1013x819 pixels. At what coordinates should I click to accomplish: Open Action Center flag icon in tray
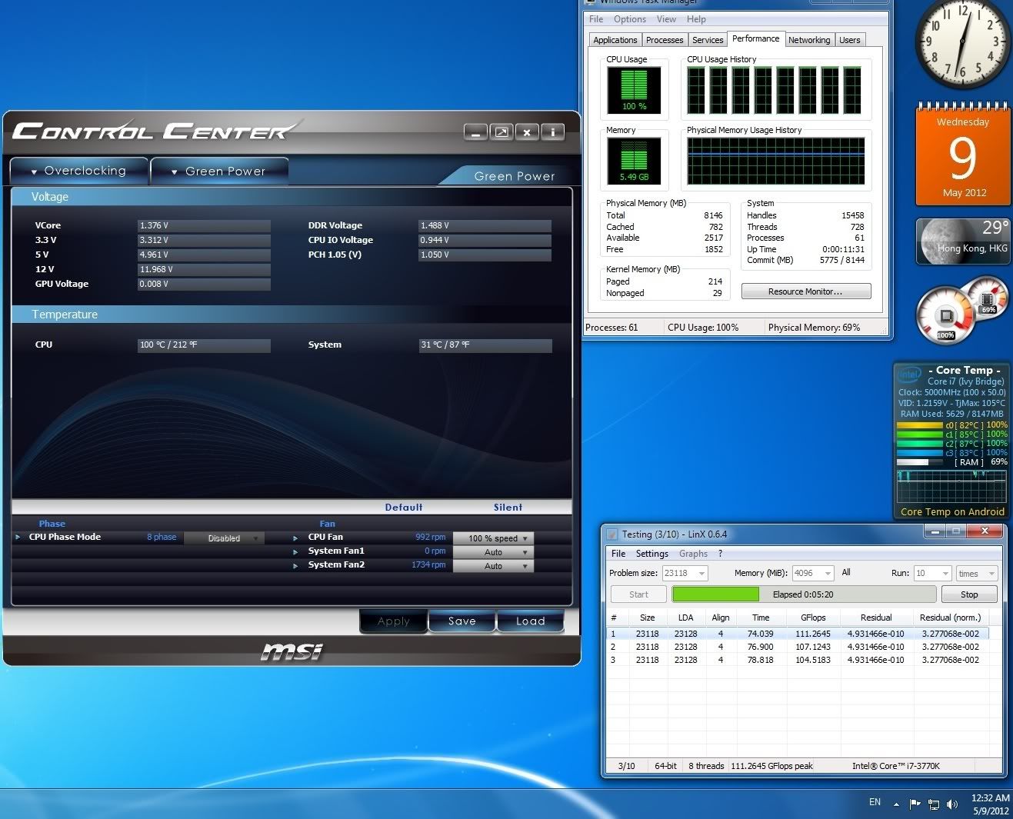tap(915, 804)
